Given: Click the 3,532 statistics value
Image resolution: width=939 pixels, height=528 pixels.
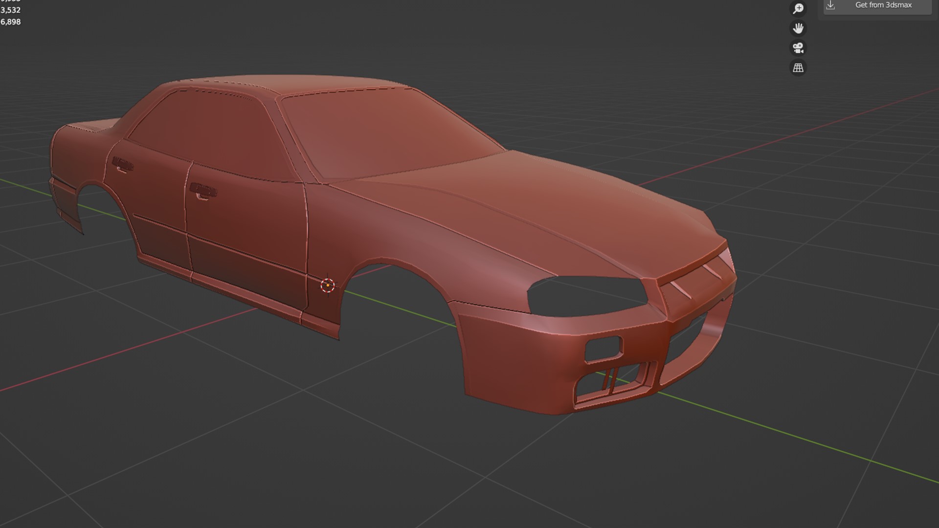Looking at the screenshot, I should [10, 10].
